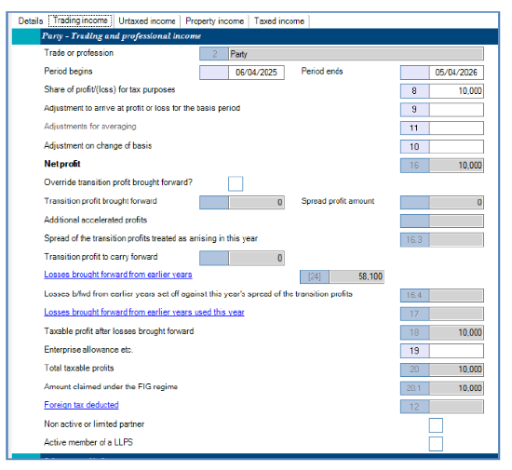This screenshot has height=470, width=512.
Task: Click the box 10 change of basis field
Action: 456,147
